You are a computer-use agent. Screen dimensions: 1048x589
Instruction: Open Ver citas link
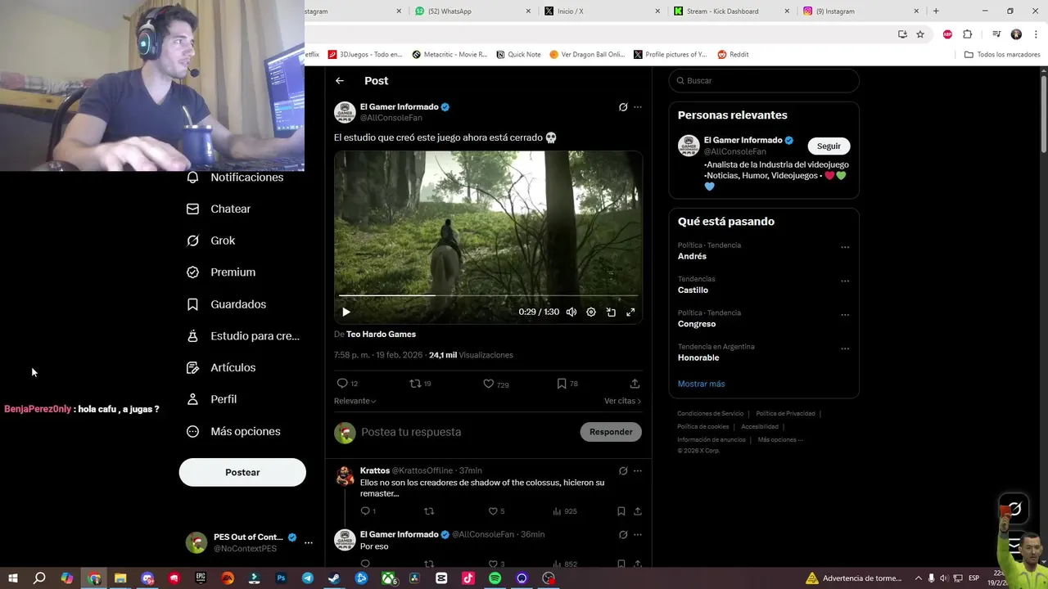coord(622,401)
